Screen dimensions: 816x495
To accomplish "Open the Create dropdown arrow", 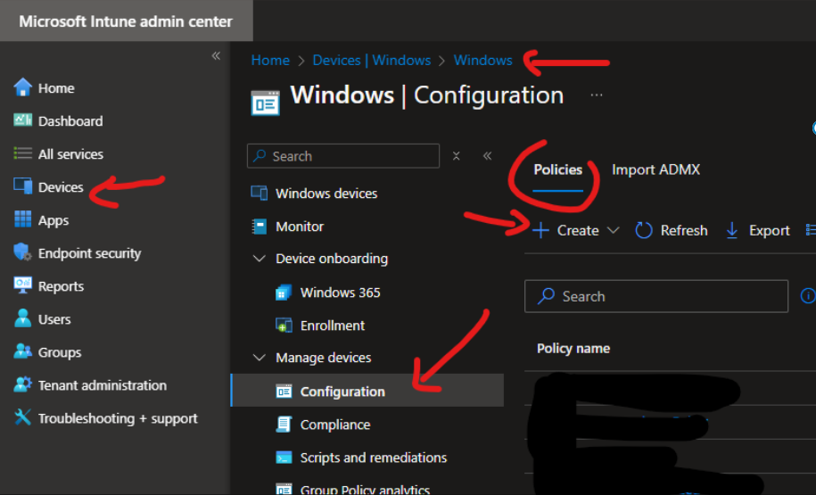I will coord(614,230).
